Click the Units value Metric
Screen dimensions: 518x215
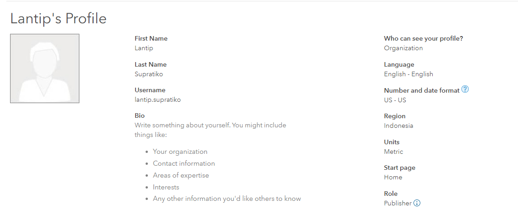393,152
